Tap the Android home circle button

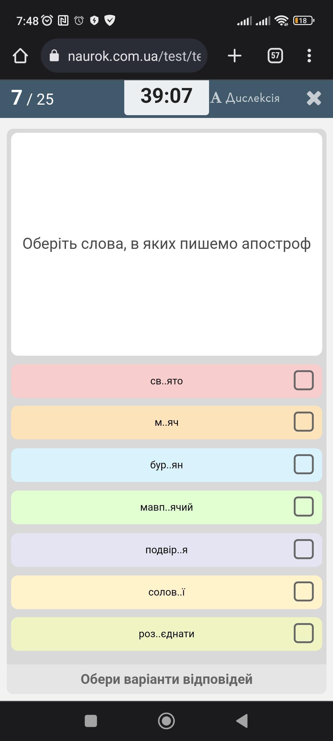click(x=166, y=721)
